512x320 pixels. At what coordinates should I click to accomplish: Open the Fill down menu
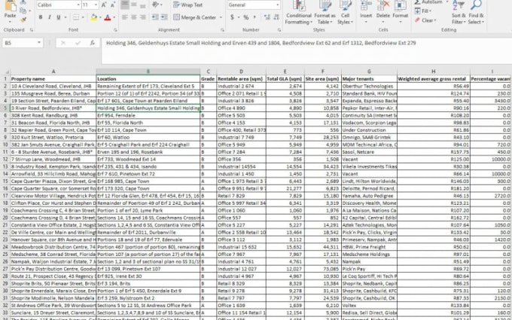click(x=423, y=11)
